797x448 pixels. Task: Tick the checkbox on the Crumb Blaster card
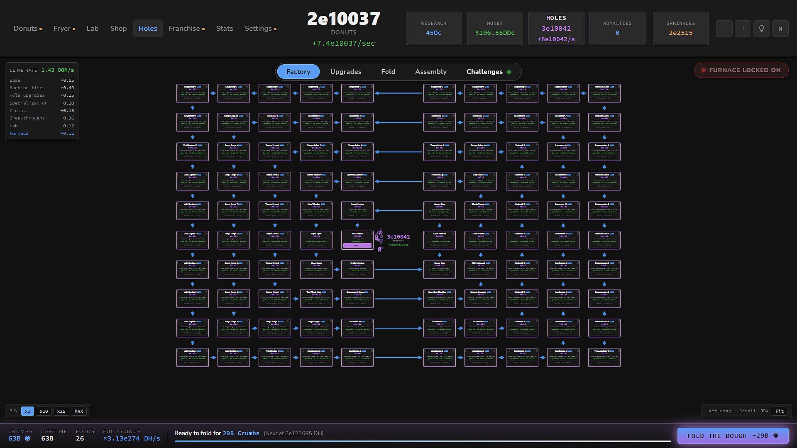303,174
